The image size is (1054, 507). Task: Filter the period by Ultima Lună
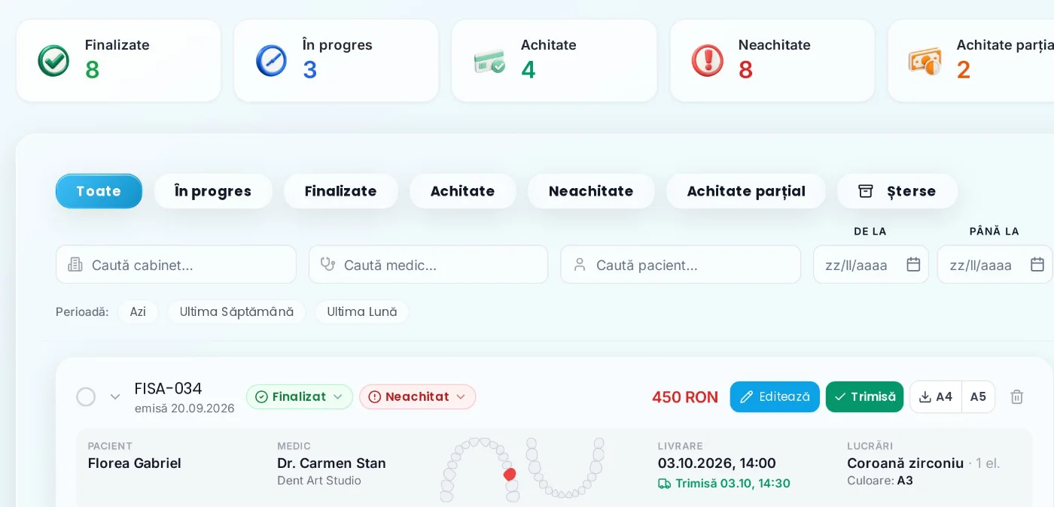pos(362,311)
